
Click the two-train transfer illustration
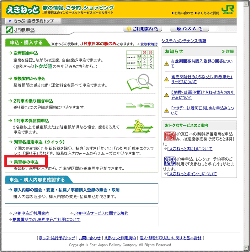(x=140, y=105)
